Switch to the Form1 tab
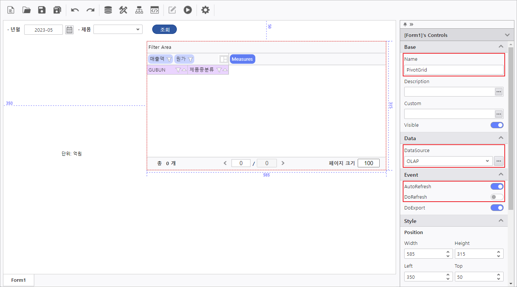 (19, 280)
